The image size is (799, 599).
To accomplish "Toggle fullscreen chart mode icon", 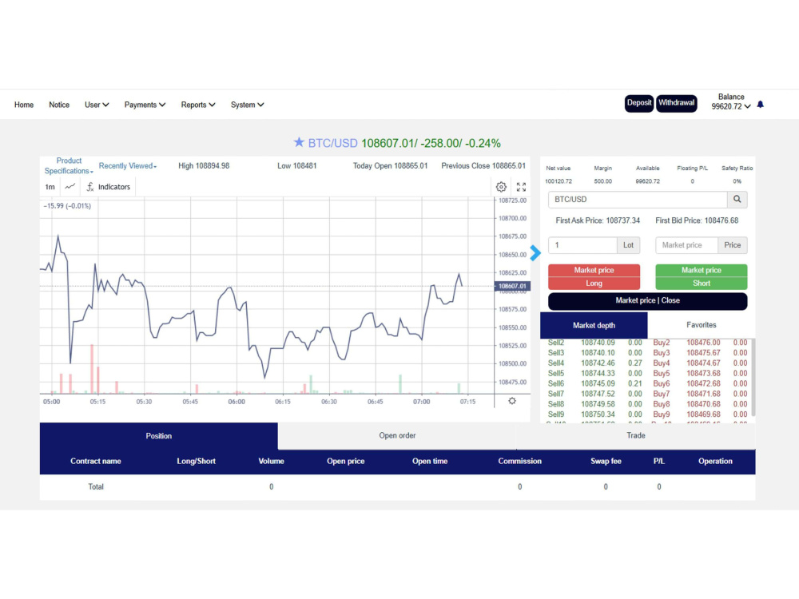I will 521,187.
